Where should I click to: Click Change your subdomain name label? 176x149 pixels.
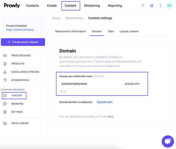click(x=76, y=76)
